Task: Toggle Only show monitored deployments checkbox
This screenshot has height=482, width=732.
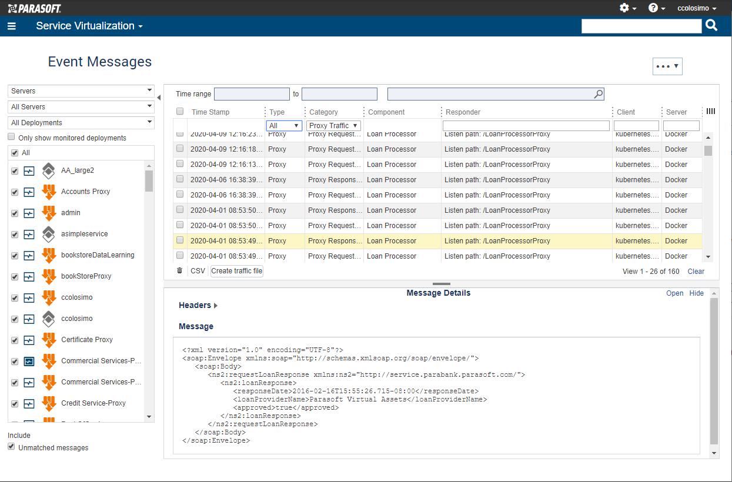Action: click(11, 137)
